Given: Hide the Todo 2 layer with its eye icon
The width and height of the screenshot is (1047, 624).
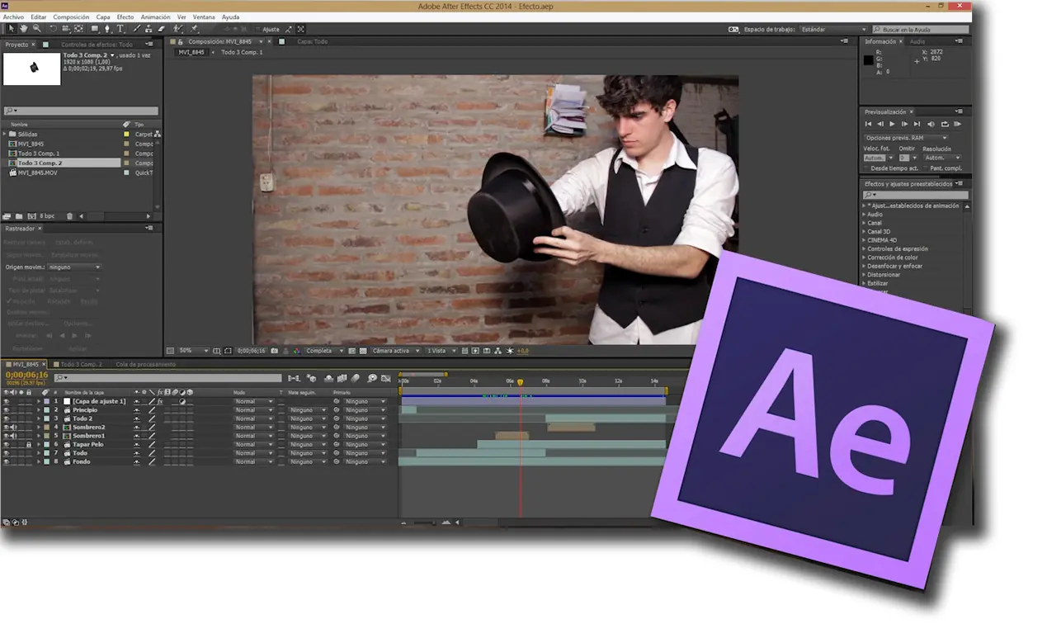Looking at the screenshot, I should point(7,418).
